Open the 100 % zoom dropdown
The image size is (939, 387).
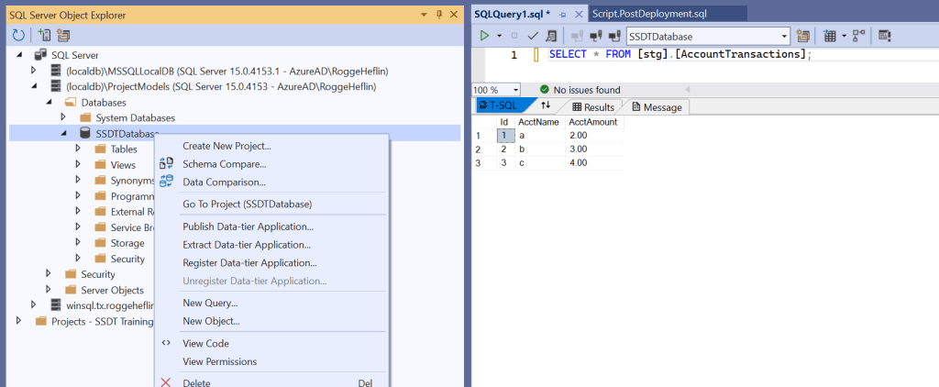click(x=514, y=90)
